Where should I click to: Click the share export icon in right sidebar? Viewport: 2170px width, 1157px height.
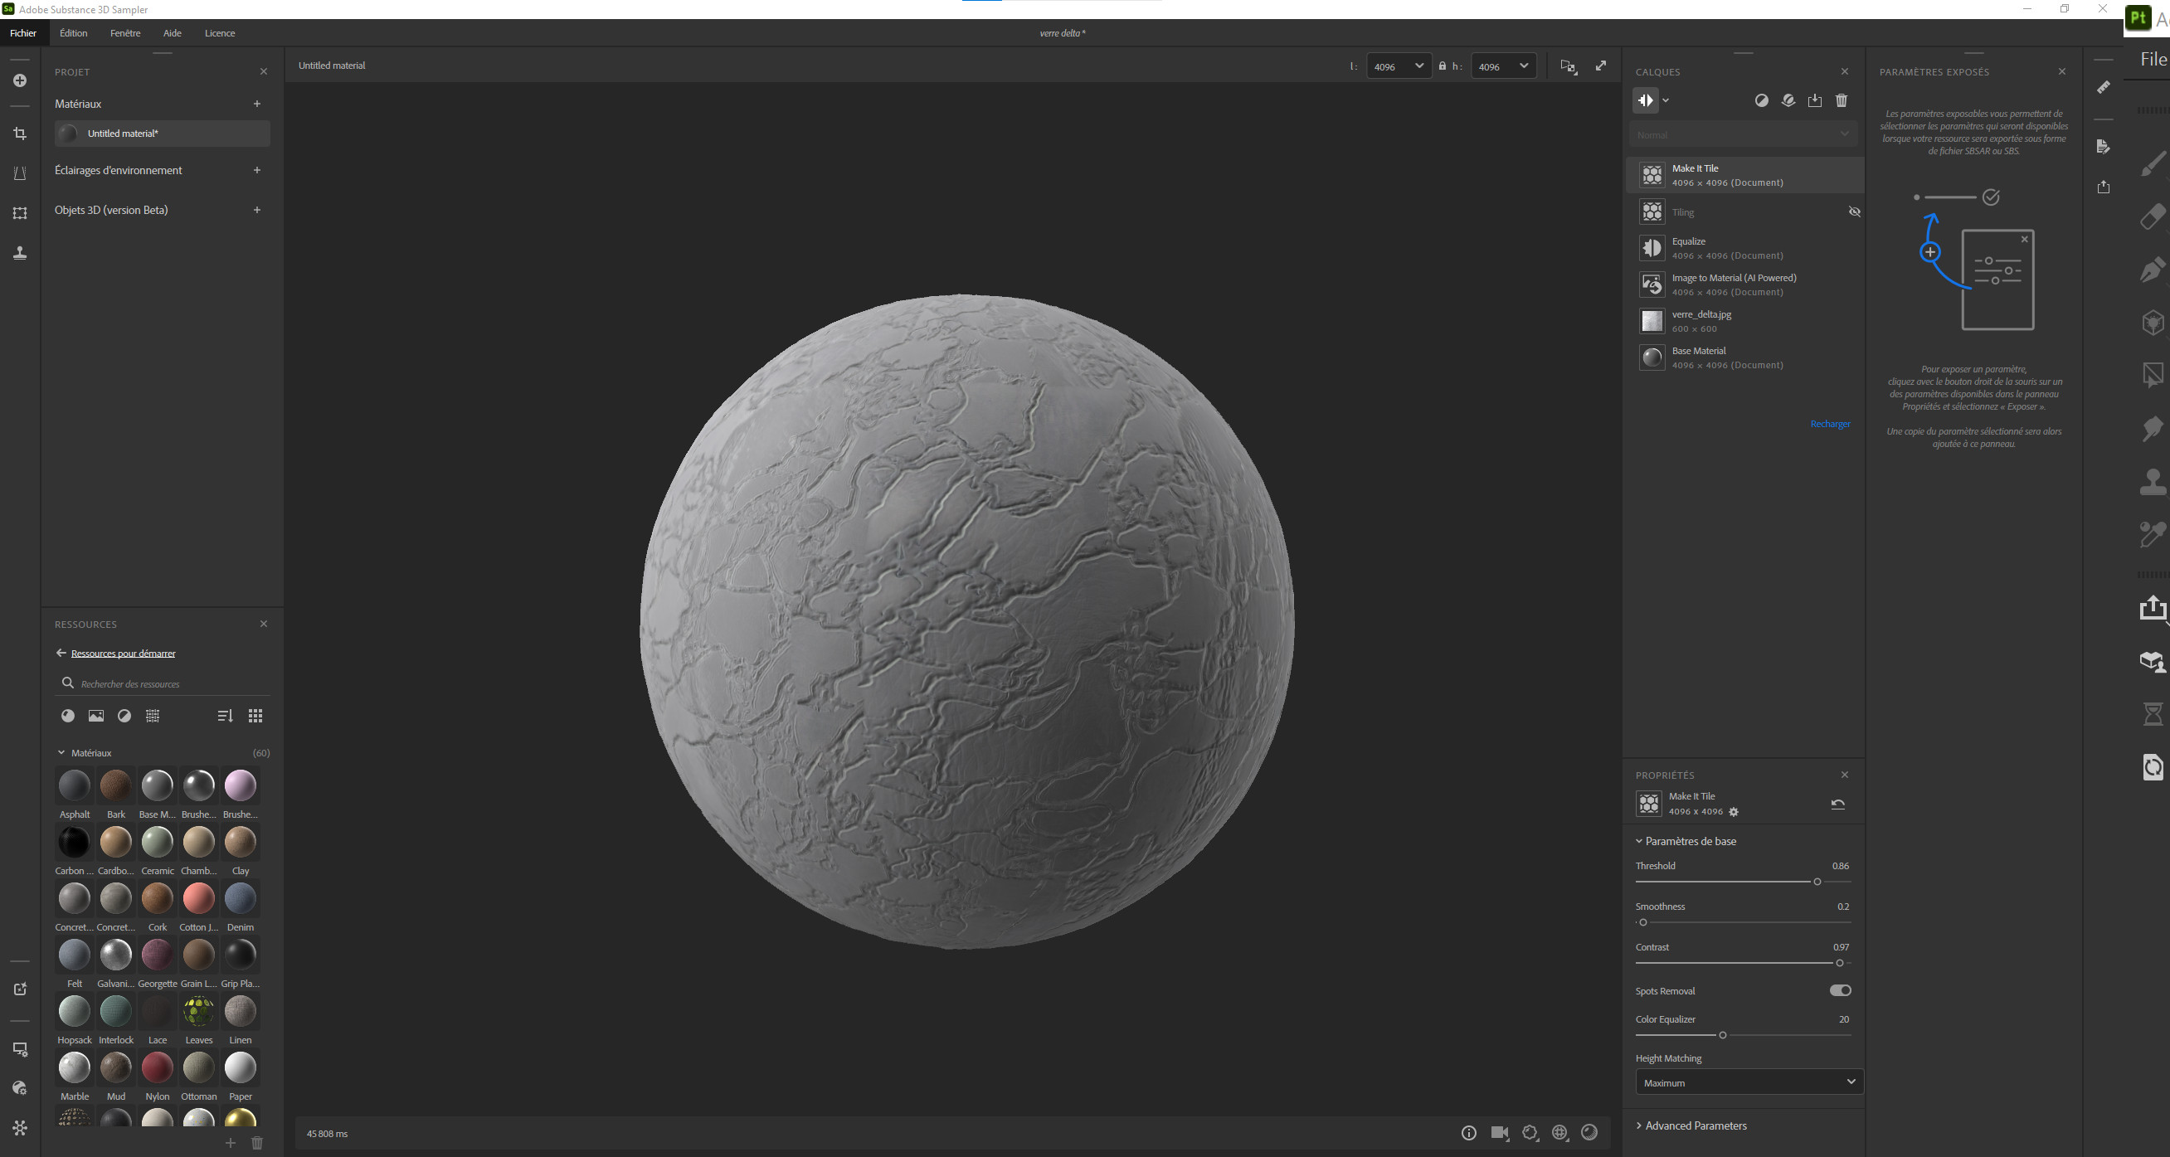click(x=2104, y=187)
